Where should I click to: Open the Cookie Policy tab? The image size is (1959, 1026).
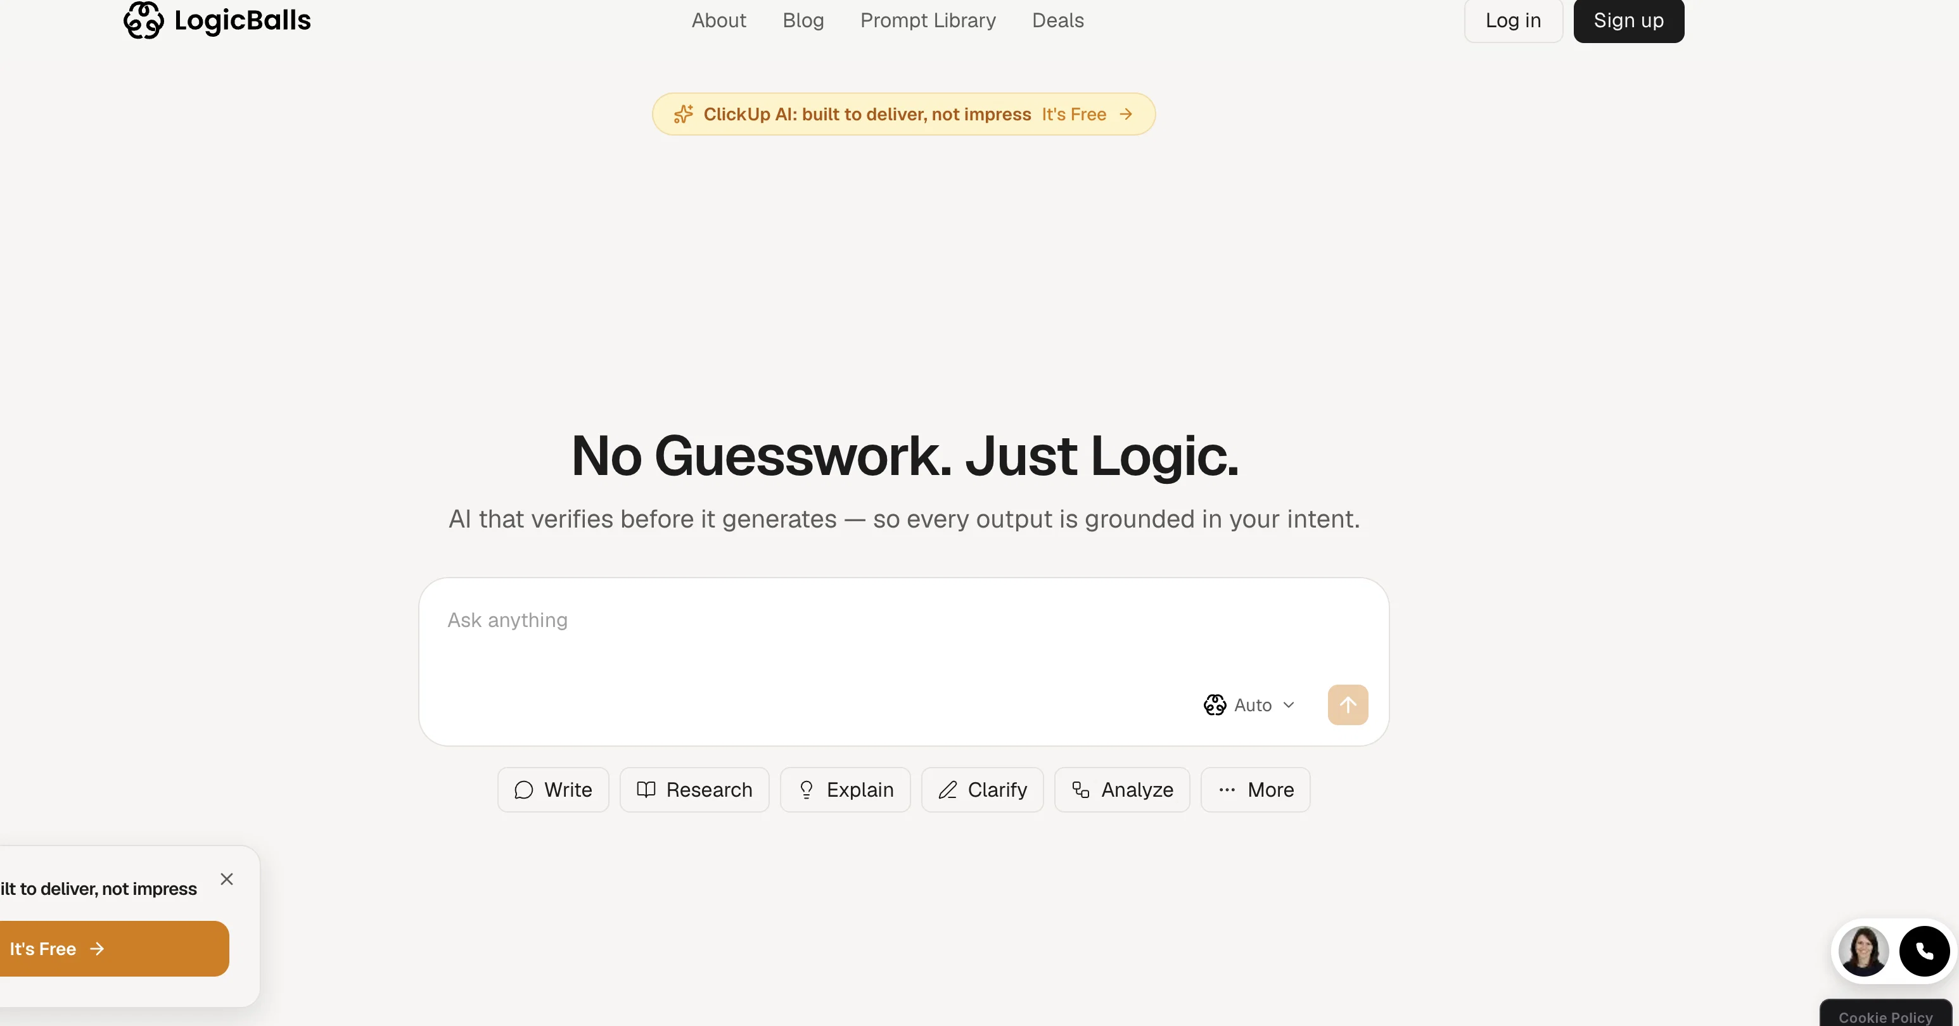pos(1886,1015)
